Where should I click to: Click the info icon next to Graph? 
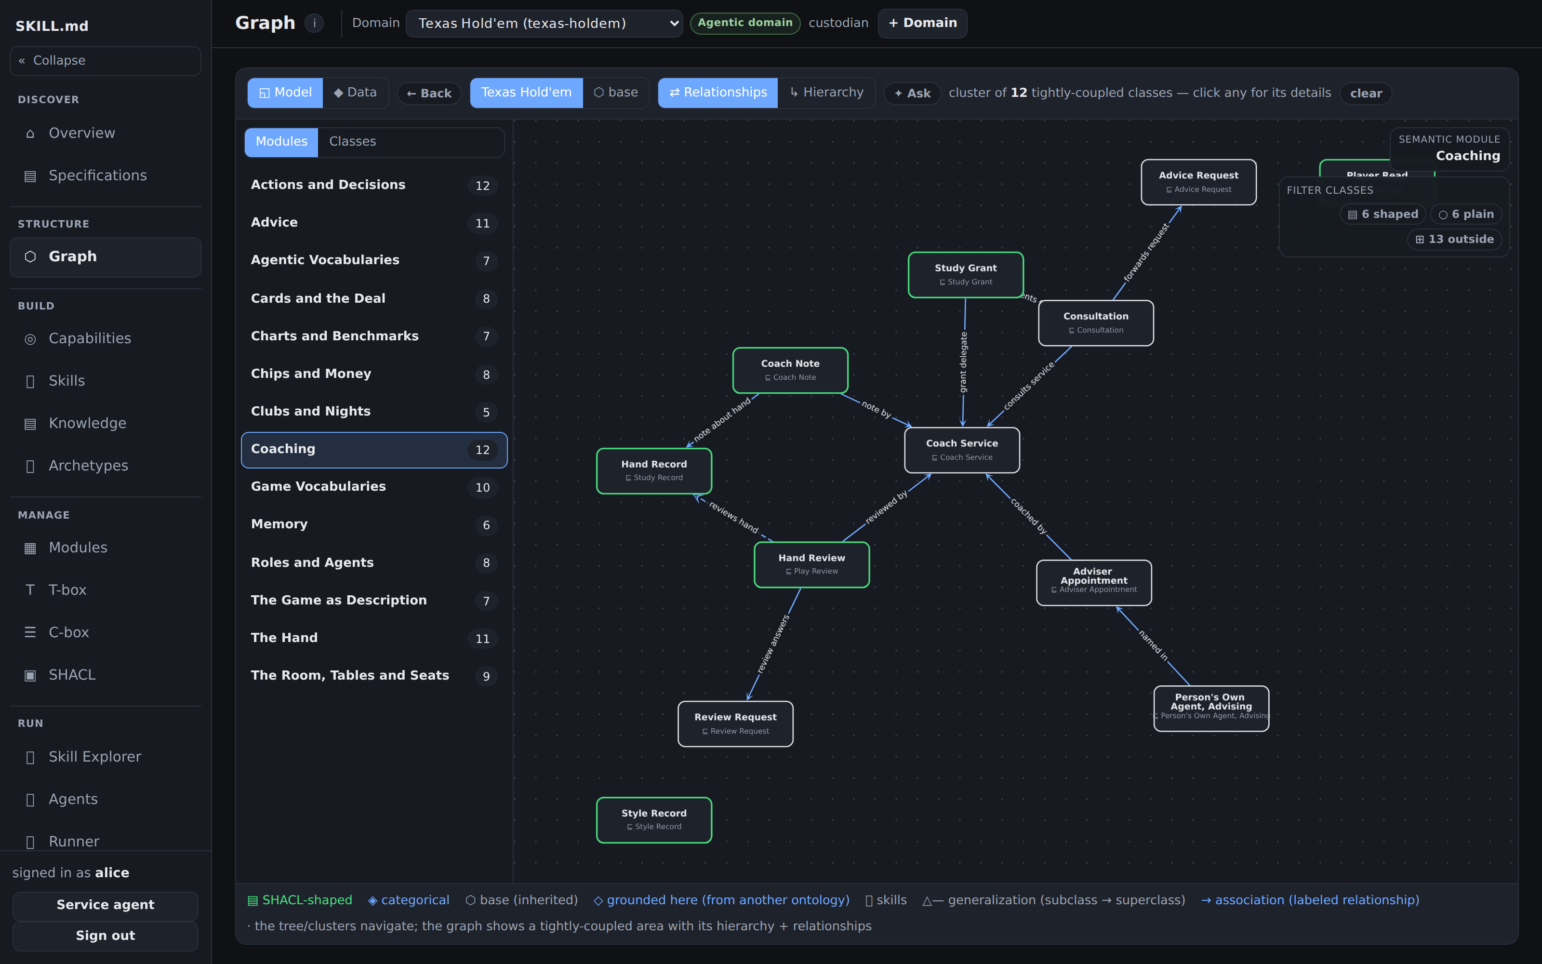coord(314,23)
